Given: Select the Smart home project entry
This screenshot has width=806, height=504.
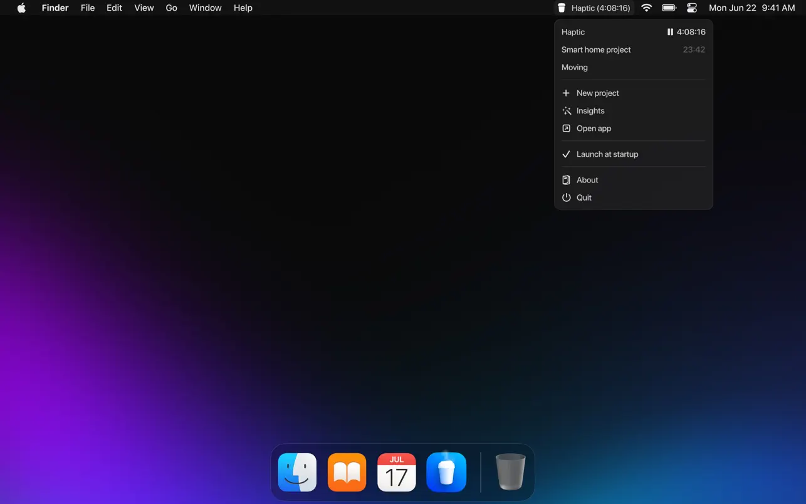Looking at the screenshot, I should click(x=596, y=50).
